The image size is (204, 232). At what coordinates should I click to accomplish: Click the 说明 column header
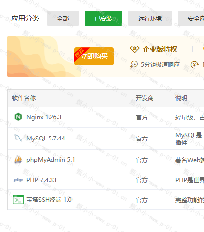[x=181, y=98]
